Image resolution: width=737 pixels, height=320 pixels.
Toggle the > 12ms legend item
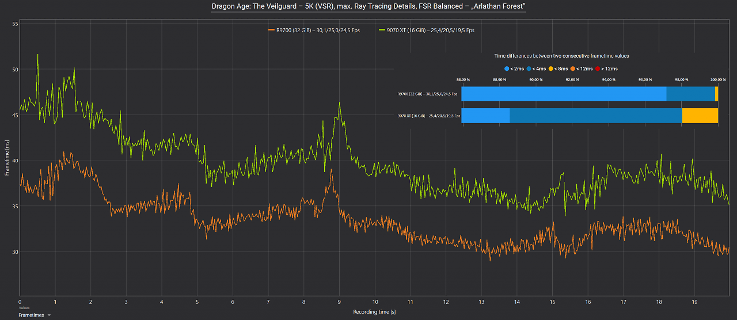(x=606, y=68)
